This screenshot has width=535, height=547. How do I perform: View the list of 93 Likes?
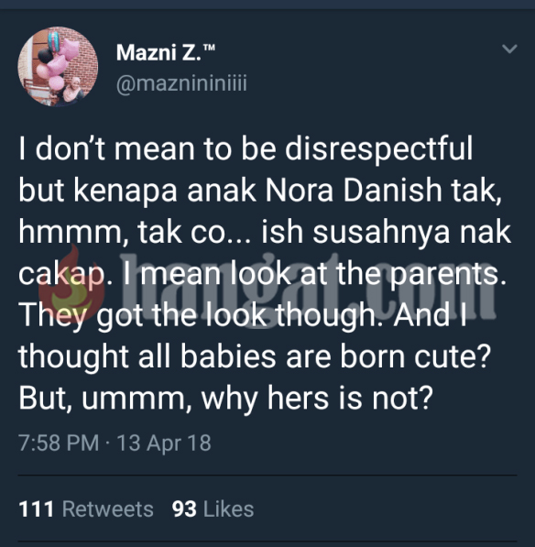(x=213, y=509)
